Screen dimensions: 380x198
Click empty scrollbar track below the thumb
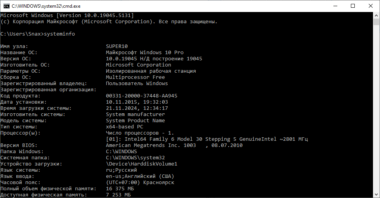point(377,116)
